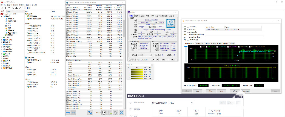Screen dimensions: 285x117
Task: Click Save button in Stability Test
Action: click(222, 91)
